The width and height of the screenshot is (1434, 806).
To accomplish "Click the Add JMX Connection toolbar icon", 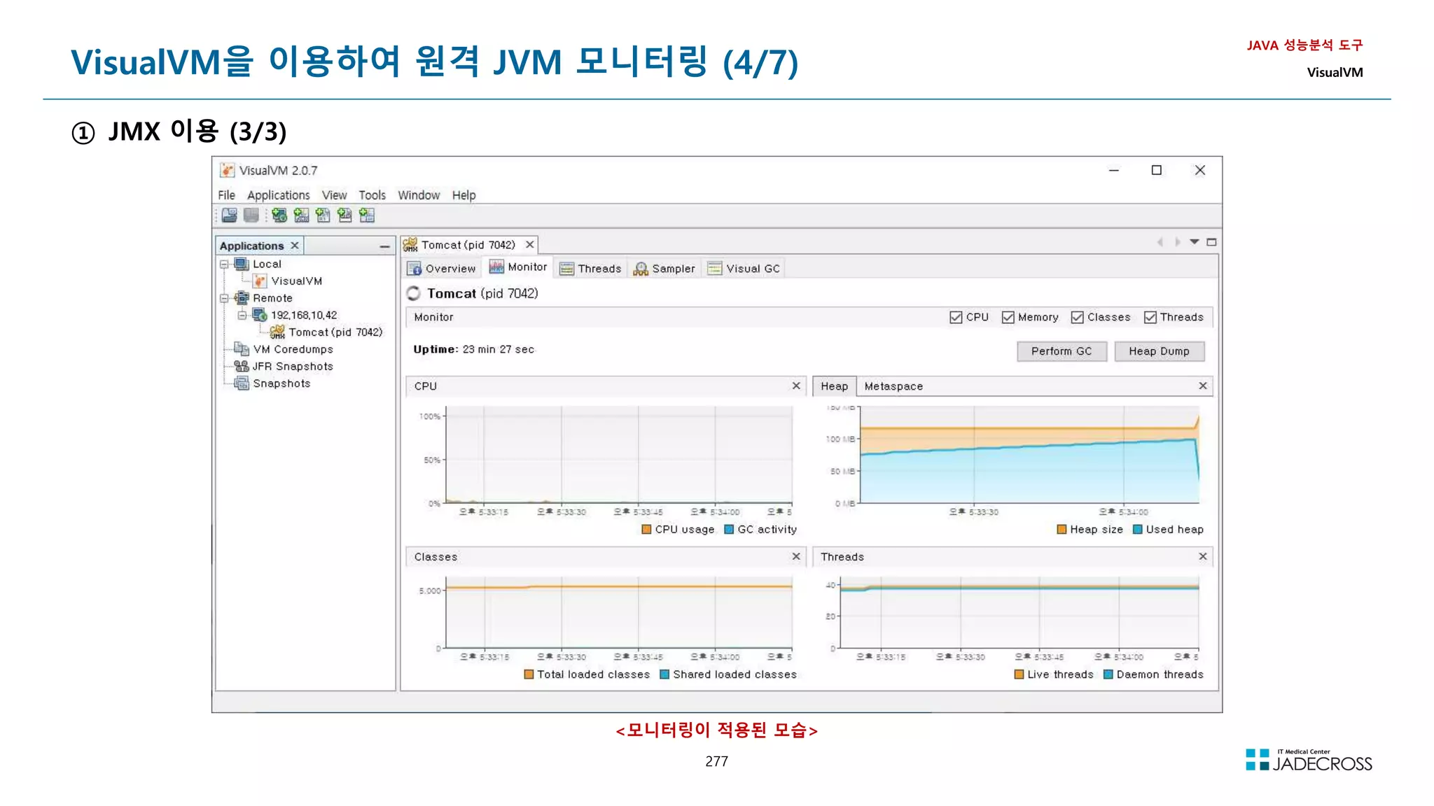I will [301, 215].
